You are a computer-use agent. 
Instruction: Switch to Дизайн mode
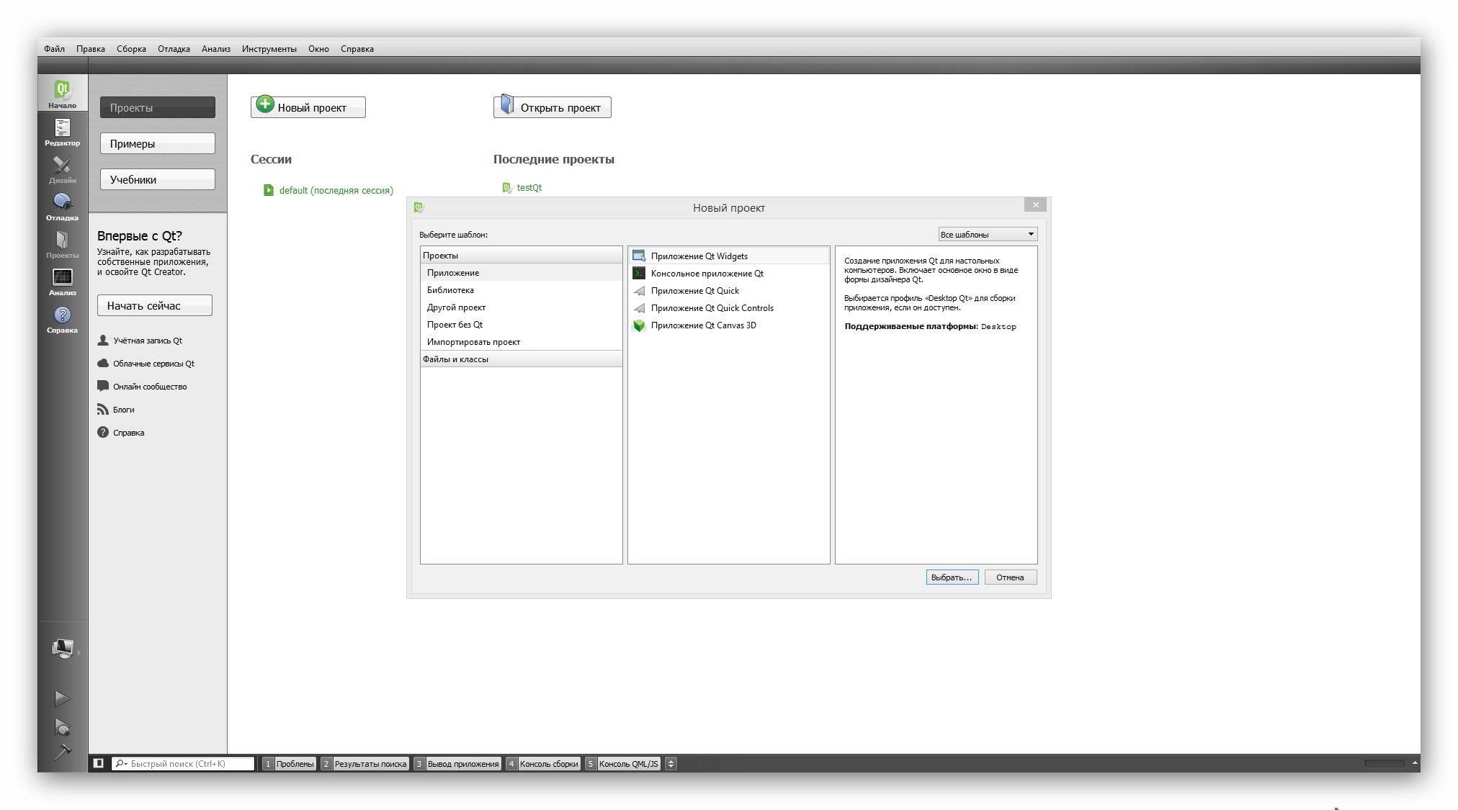(x=63, y=169)
